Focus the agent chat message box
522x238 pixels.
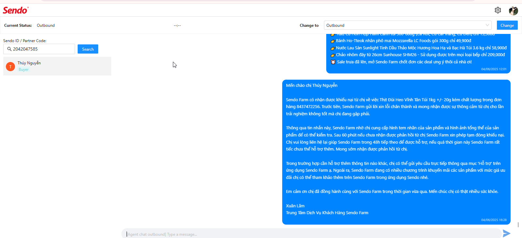[x=312, y=234]
